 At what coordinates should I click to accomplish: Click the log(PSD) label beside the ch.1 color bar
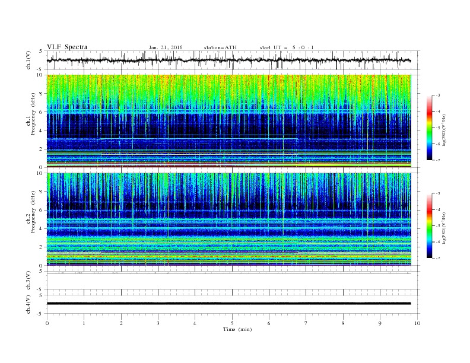444,130
